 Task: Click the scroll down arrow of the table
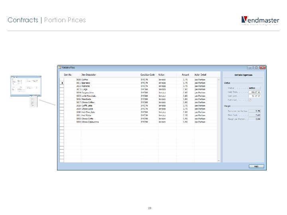(x=218, y=161)
